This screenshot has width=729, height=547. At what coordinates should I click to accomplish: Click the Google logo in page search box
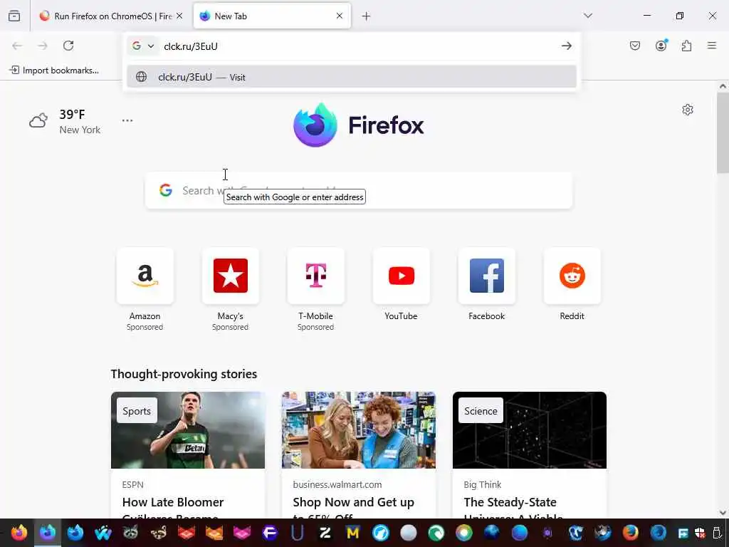(166, 190)
